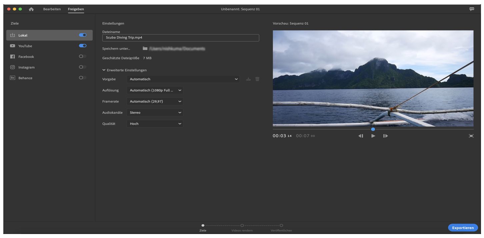Select the Videos rendern progress step
Viewport: 484px width, 238px height.
coord(242,228)
